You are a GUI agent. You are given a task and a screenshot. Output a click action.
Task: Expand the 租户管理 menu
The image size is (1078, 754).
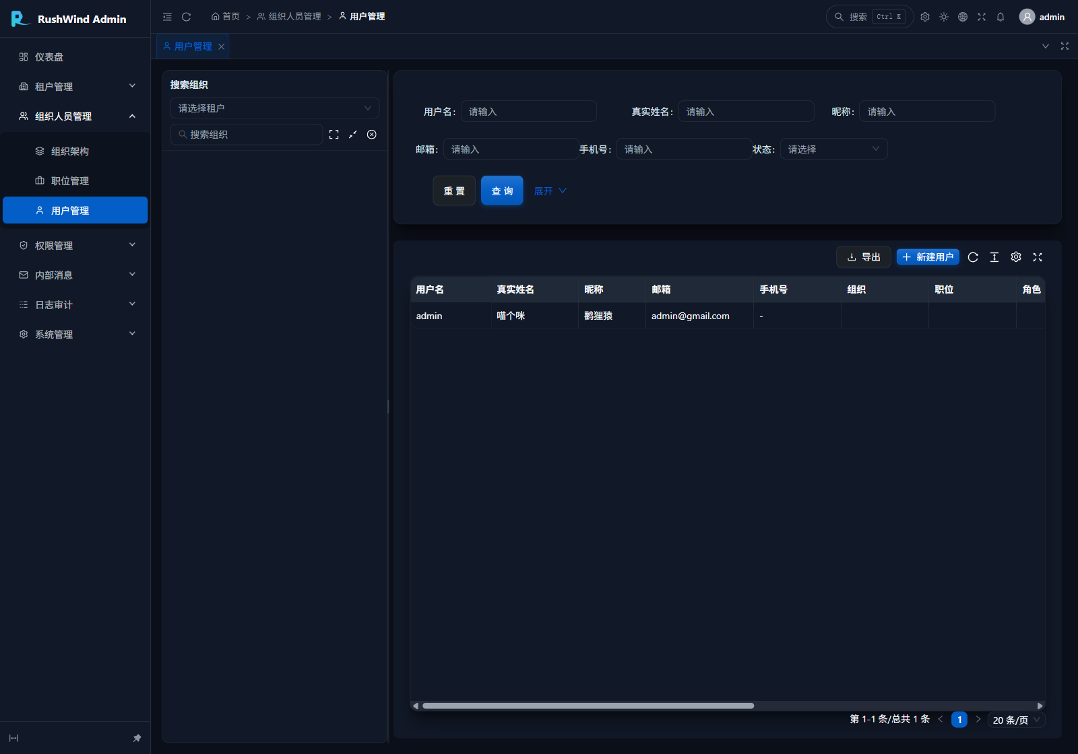click(x=75, y=86)
